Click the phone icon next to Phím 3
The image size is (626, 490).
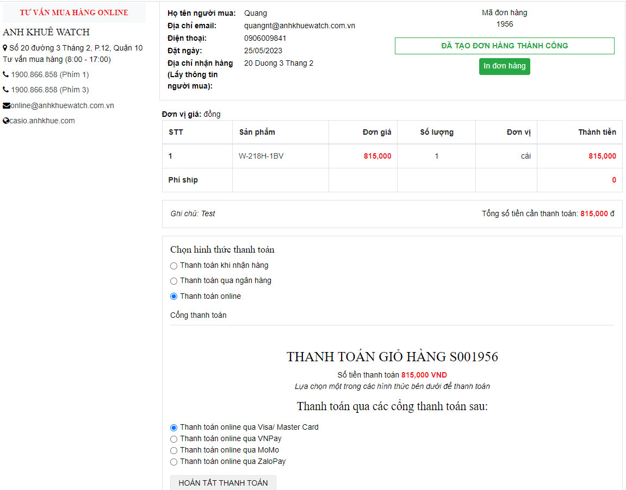[x=5, y=90]
